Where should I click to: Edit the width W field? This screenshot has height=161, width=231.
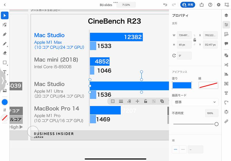pos(184,35)
